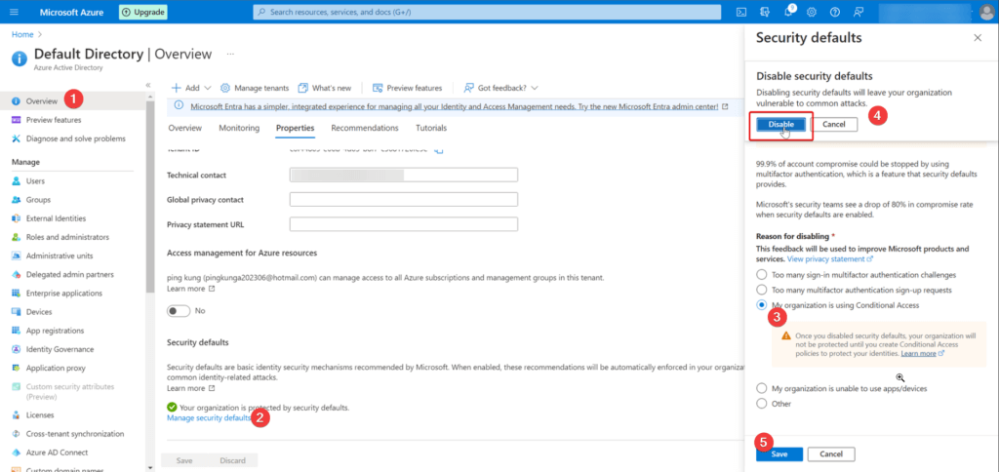Open the Azure portal hamburger menu
This screenshot has width=999, height=472.
15,12
